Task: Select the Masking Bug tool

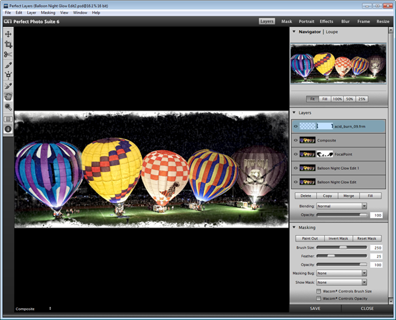Action: [x=8, y=76]
